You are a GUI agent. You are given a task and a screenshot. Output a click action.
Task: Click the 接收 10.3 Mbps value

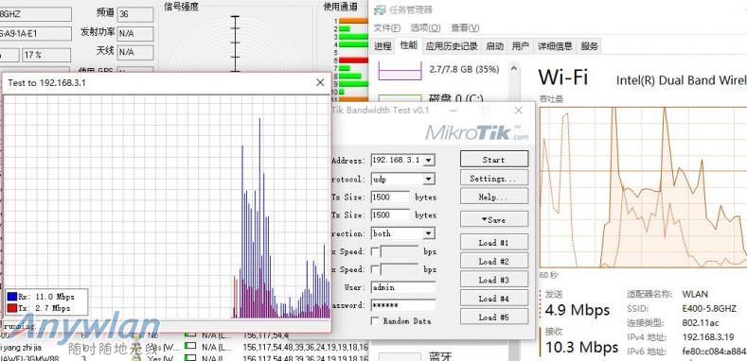(x=581, y=347)
